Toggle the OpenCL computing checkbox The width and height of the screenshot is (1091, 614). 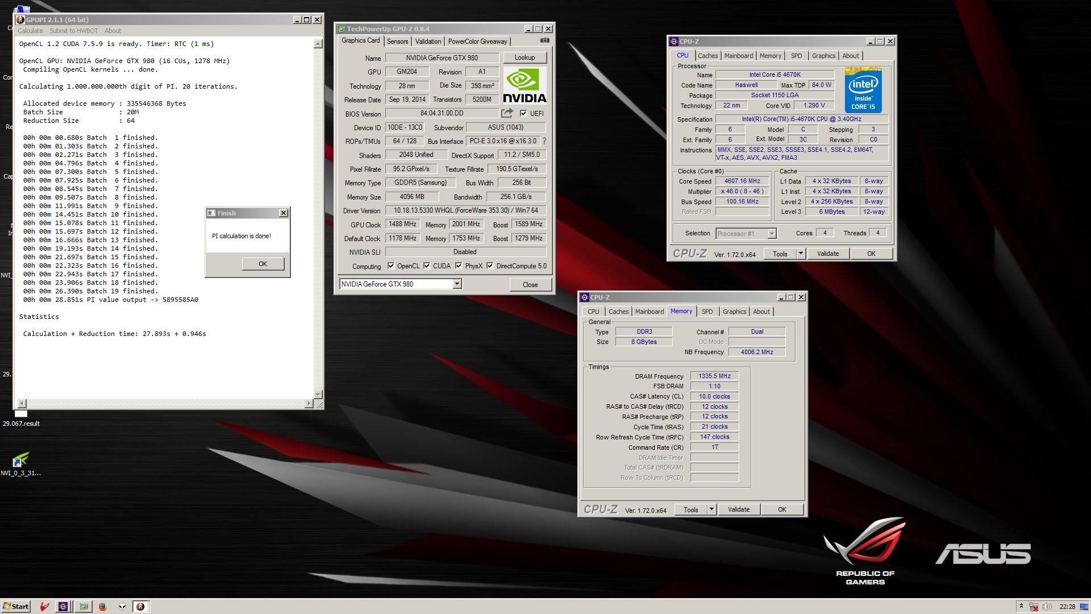(x=390, y=266)
